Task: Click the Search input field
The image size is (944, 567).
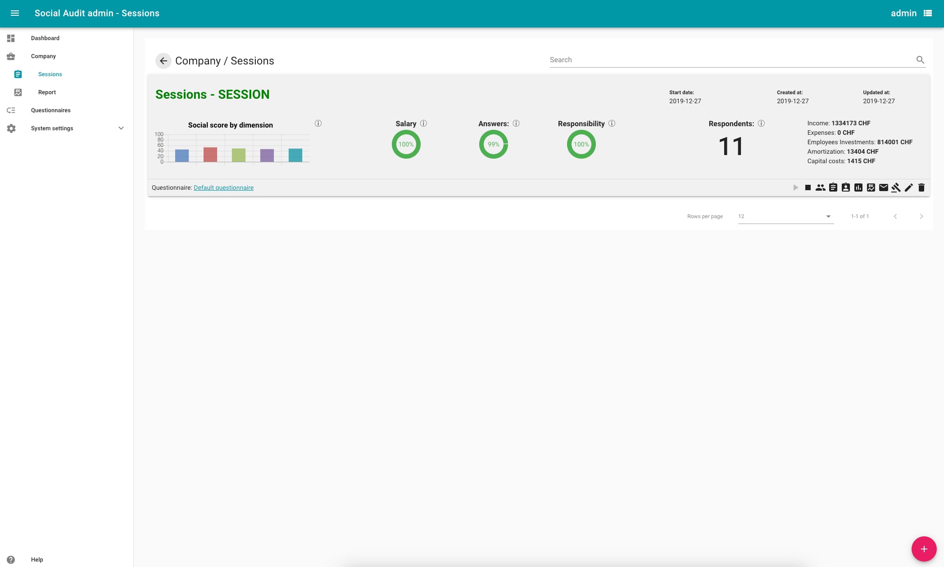Action: (730, 60)
